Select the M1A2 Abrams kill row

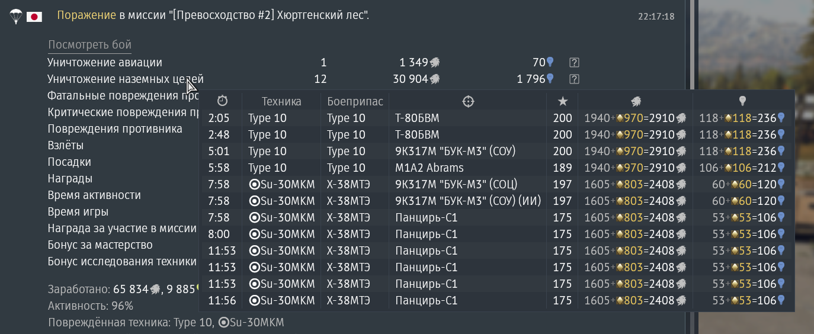point(429,168)
